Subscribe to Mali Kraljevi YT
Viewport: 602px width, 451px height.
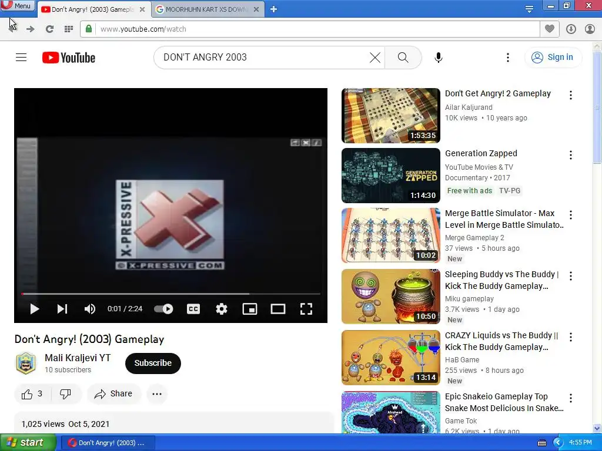(153, 363)
